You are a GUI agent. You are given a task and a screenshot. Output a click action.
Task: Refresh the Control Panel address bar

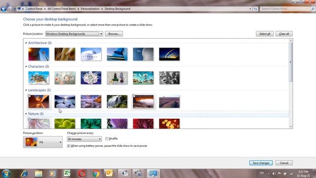[255, 9]
